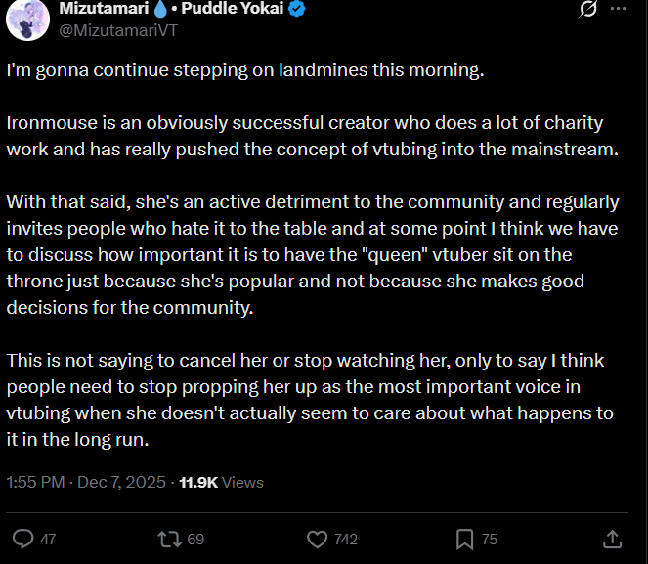Click the 1:55 PM · Dec 7, 2025 timestamp
Screen dimensions: 648x564
tap(86, 482)
